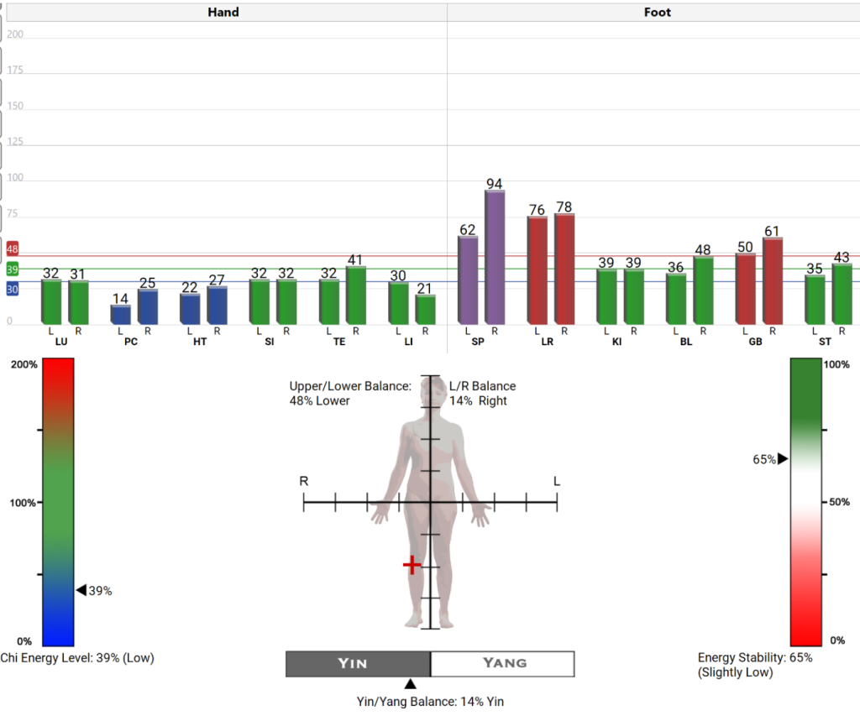The width and height of the screenshot is (860, 716).
Task: Click the LI meridian axis label
Action: 409,342
